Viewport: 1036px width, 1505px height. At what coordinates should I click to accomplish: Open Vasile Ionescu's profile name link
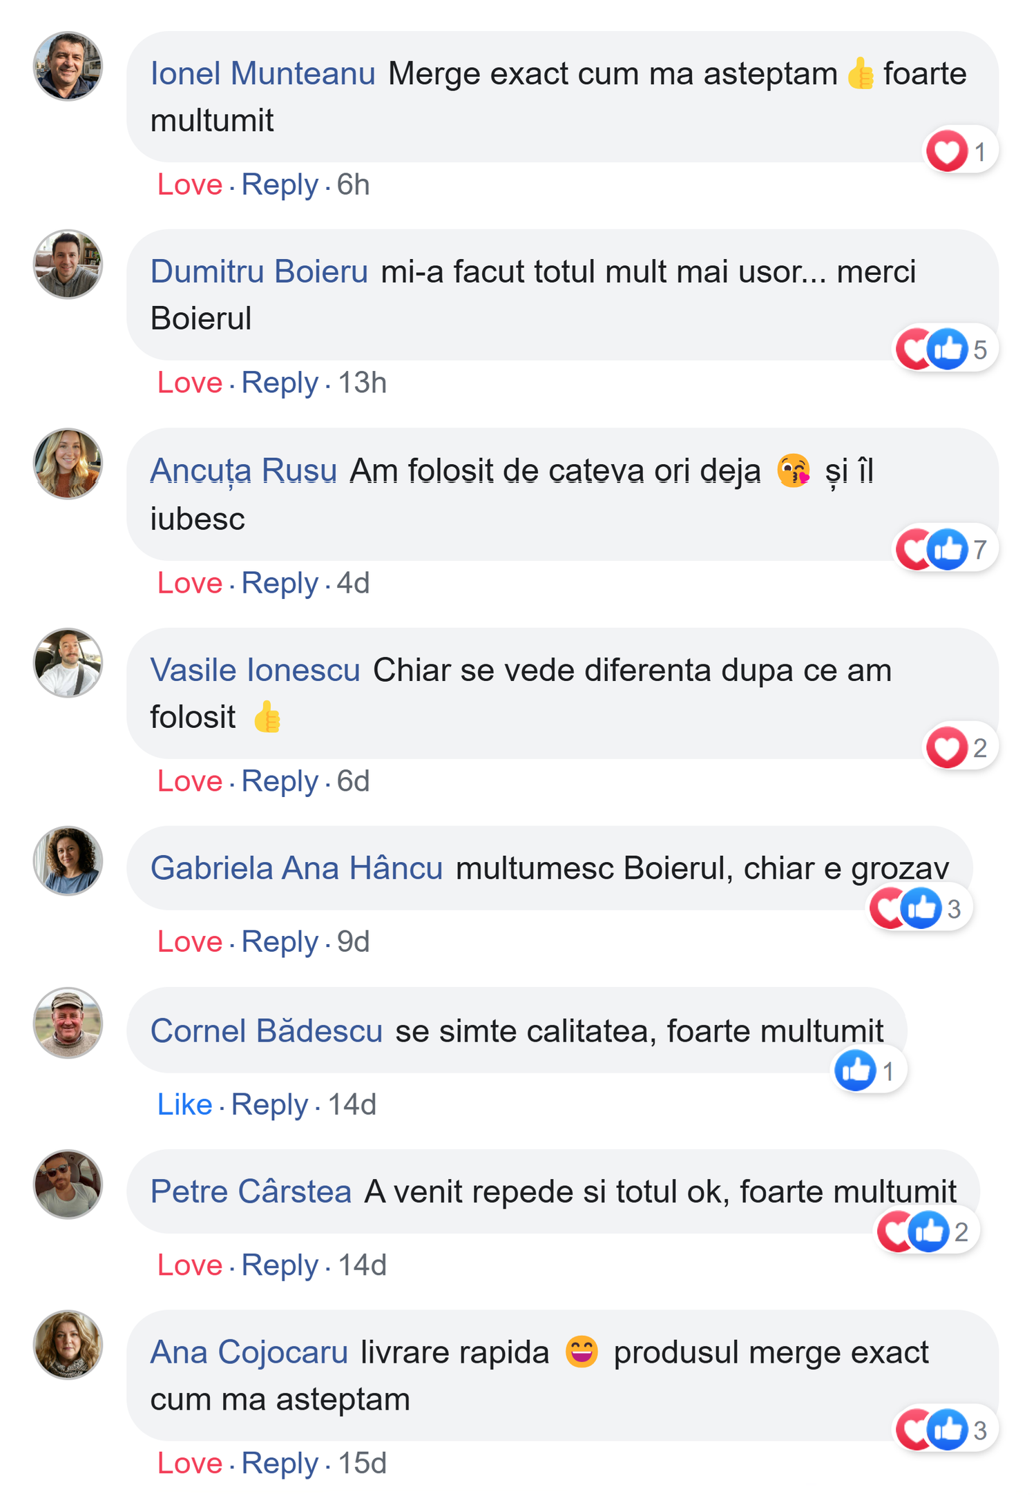coord(255,670)
